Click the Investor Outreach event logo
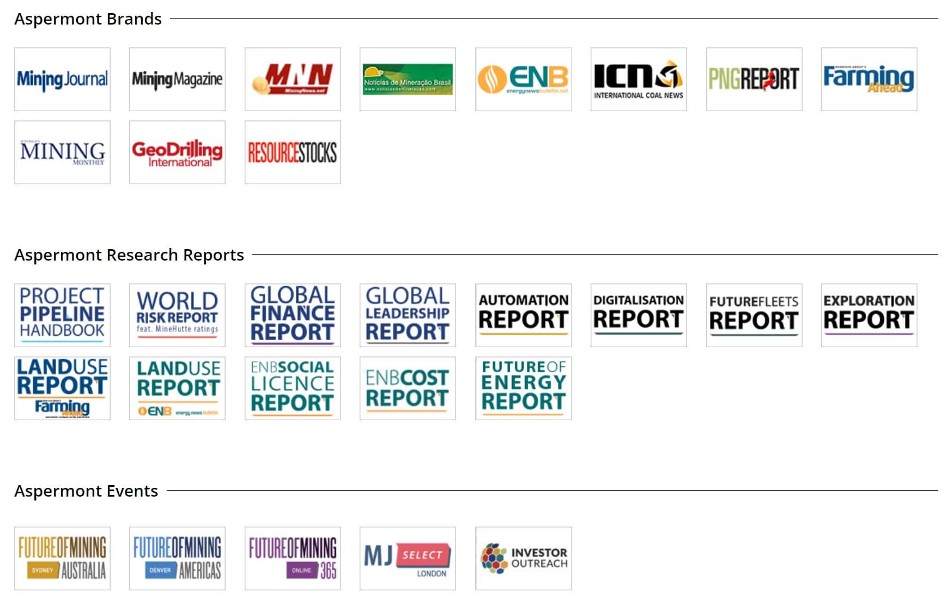Image resolution: width=948 pixels, height=604 pixels. [523, 558]
